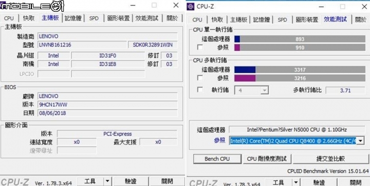370x186 pixels.
Task: Click the 驗證 button in right window
Action: (x=319, y=182)
